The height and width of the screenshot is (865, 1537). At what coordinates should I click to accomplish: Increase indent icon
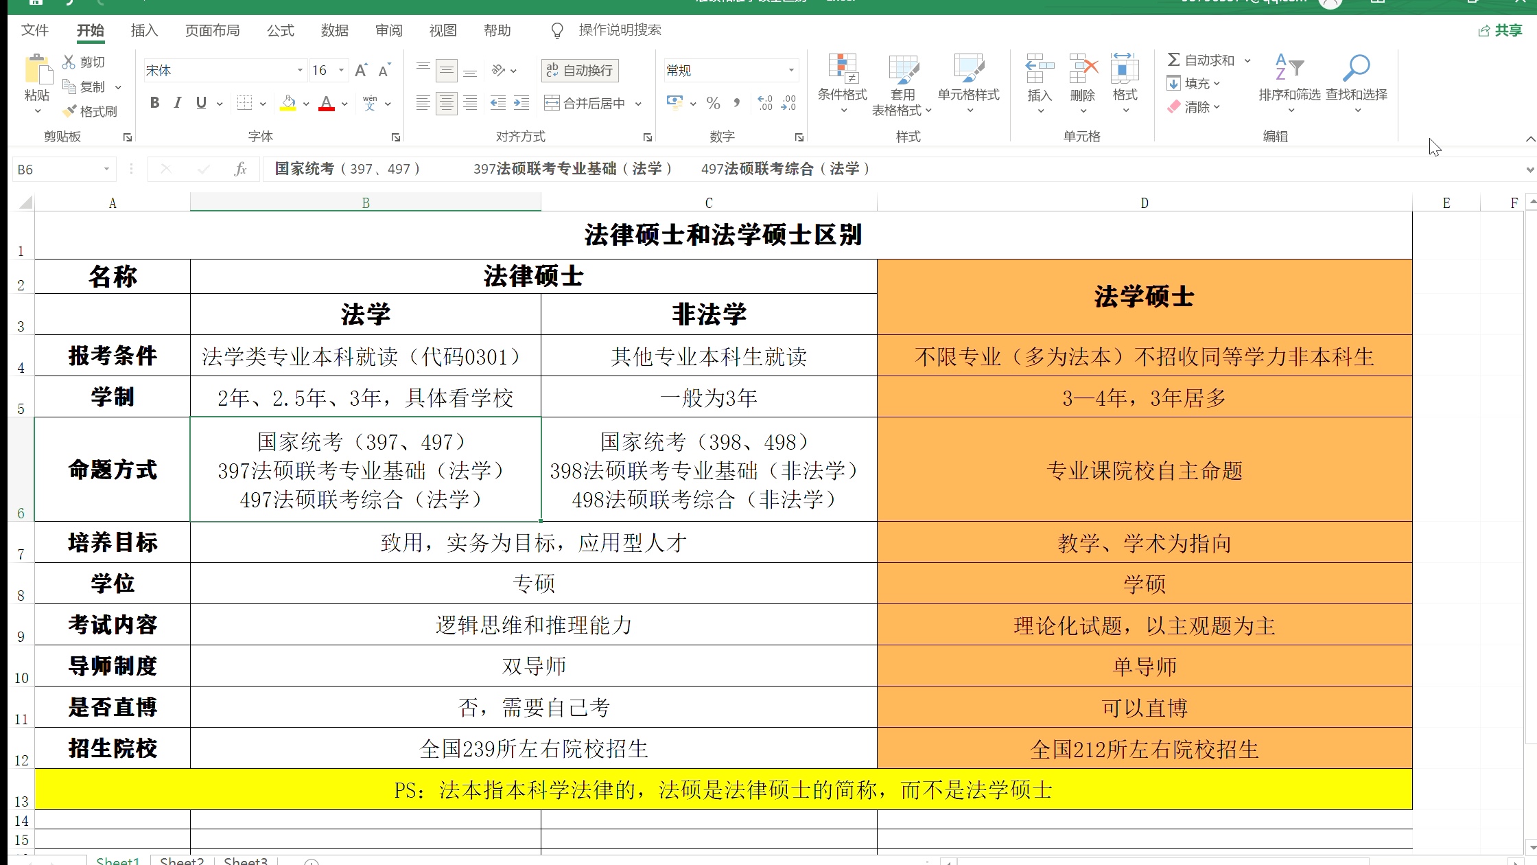point(521,103)
